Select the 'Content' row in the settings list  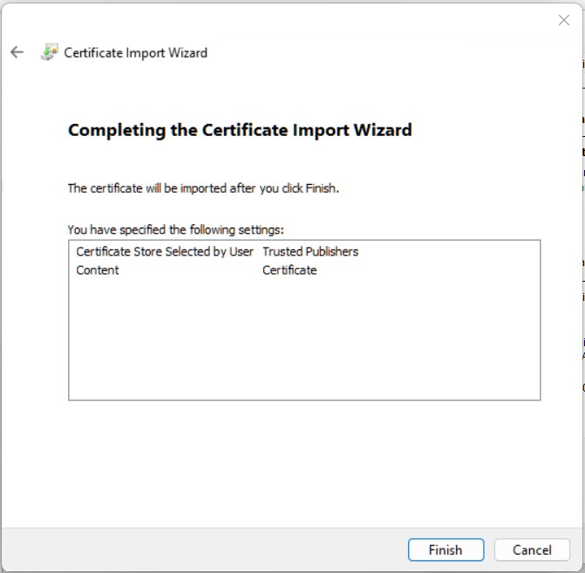tap(98, 270)
